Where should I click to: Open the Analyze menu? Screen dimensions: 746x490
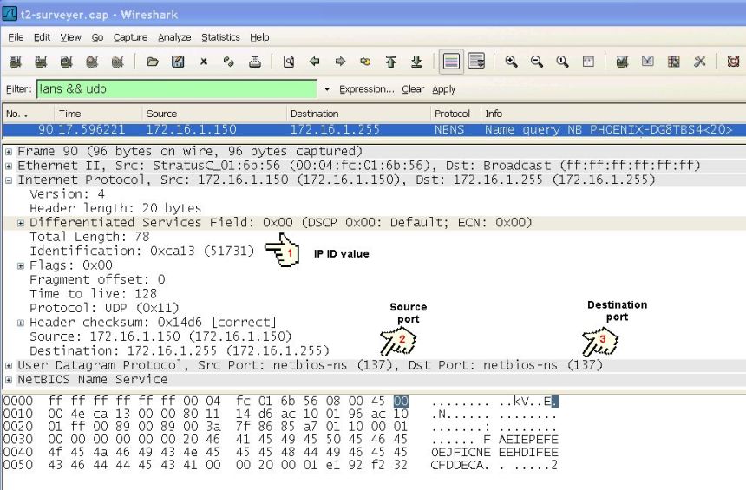point(174,37)
